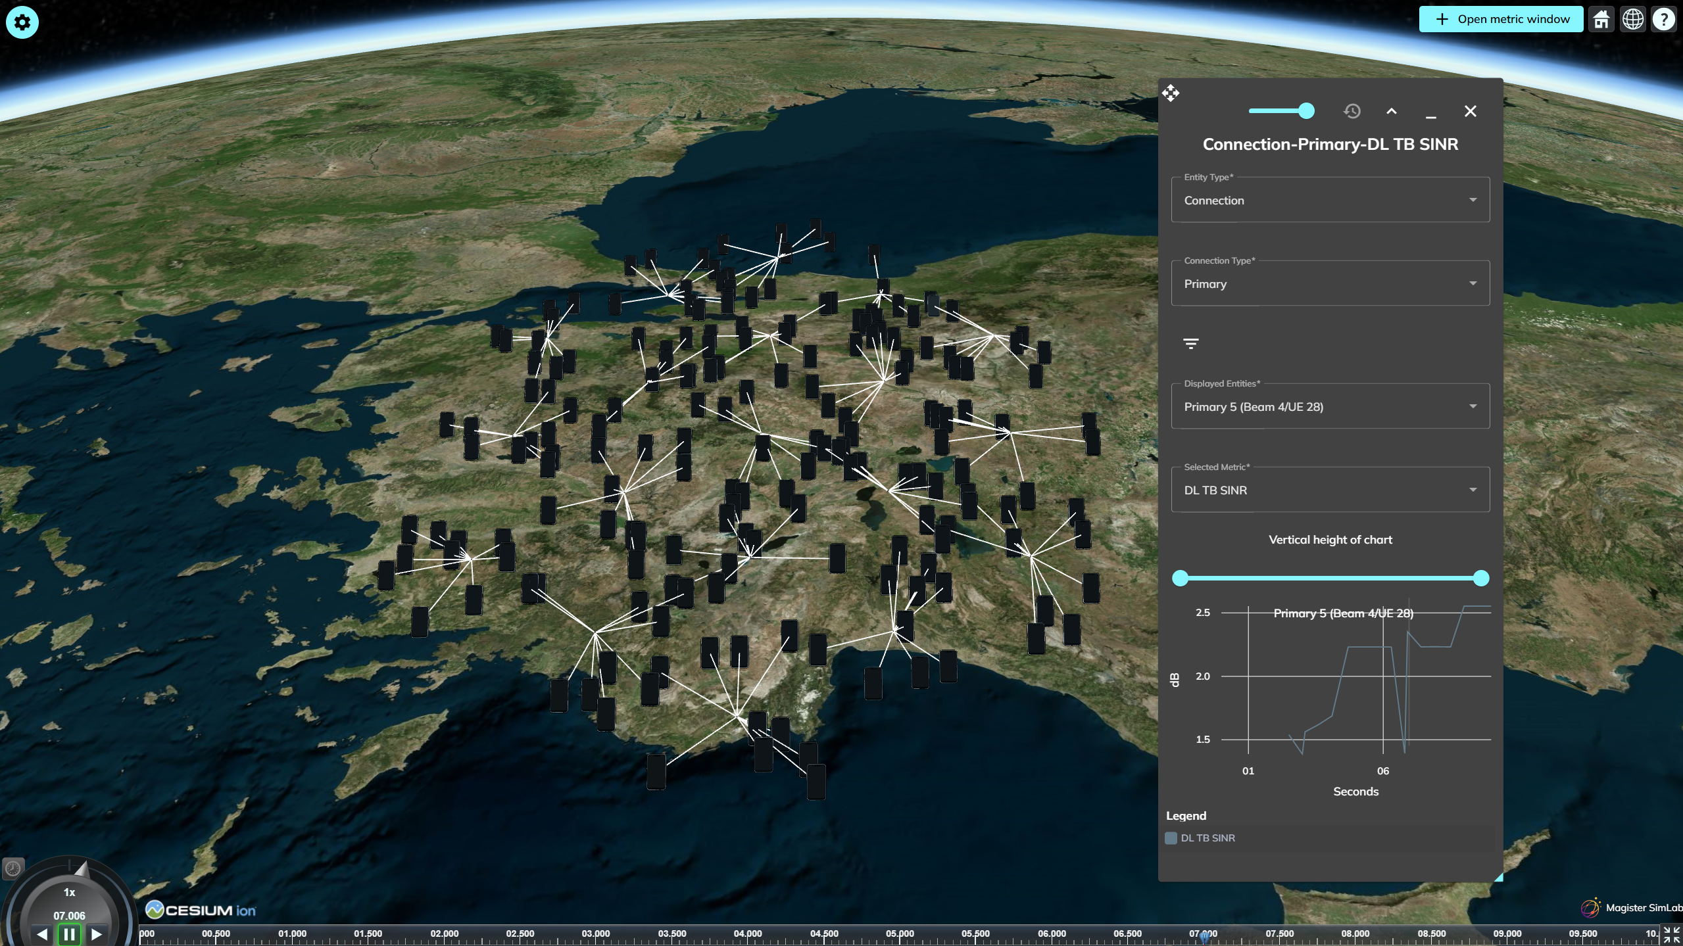Click the history reset icon
Viewport: 1683px width, 946px height.
[x=1352, y=111]
